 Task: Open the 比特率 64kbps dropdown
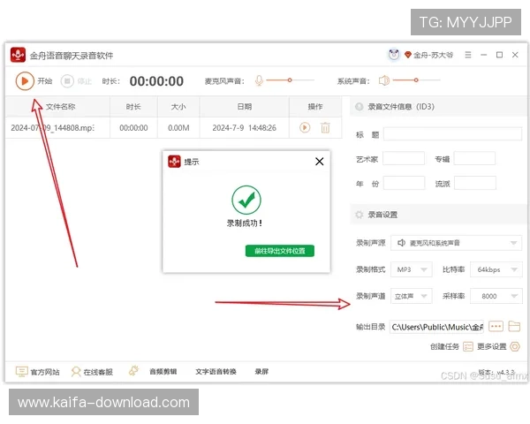[x=496, y=269]
